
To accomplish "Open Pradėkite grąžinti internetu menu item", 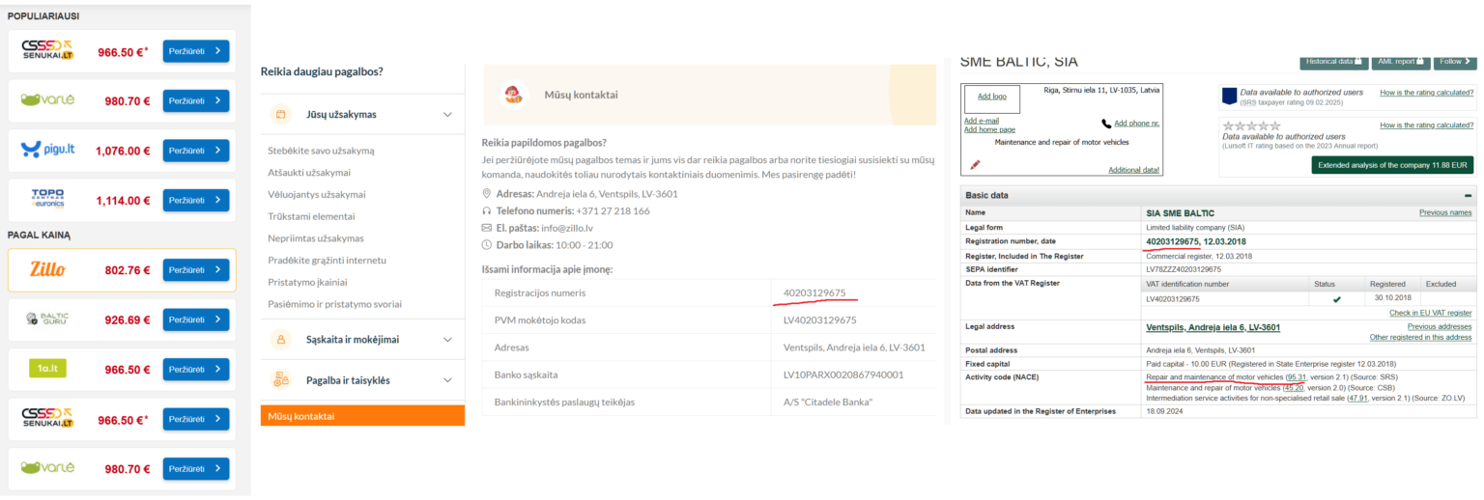I will (328, 261).
